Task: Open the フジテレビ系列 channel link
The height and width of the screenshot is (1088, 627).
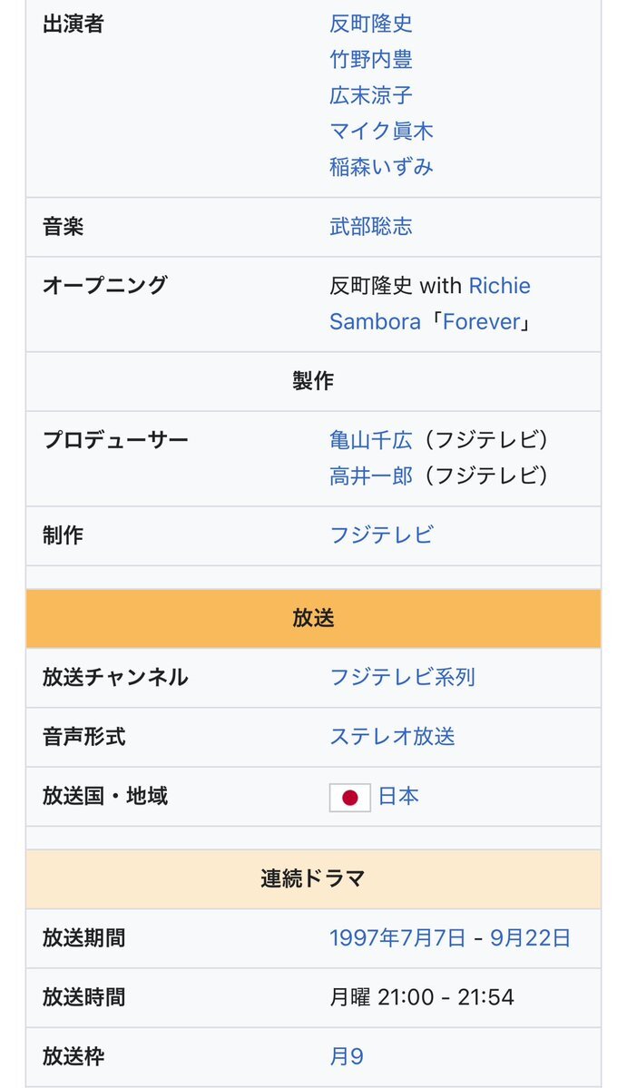Action: pos(402,677)
